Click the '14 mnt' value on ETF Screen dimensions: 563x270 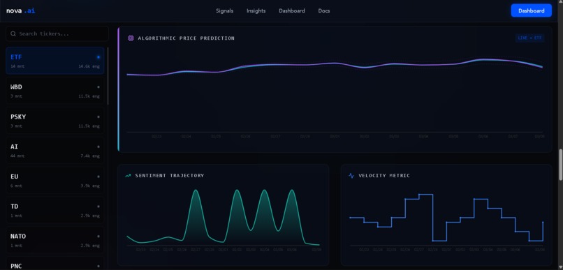coord(17,66)
